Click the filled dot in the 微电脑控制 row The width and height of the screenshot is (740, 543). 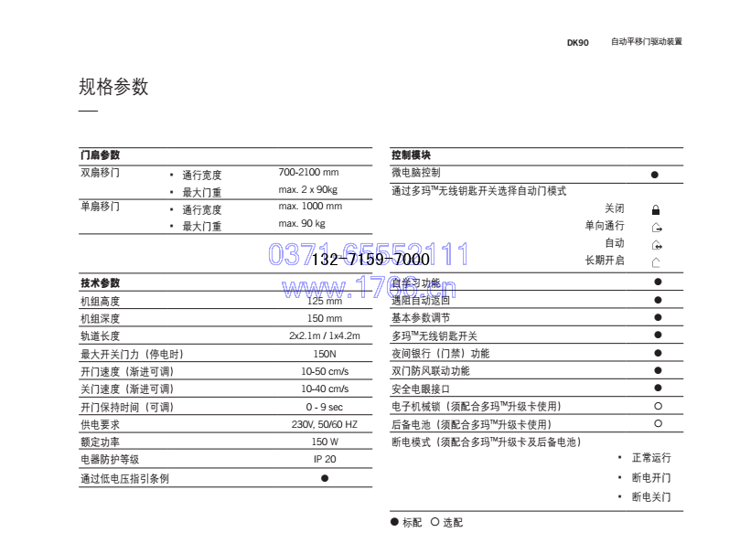click(655, 175)
